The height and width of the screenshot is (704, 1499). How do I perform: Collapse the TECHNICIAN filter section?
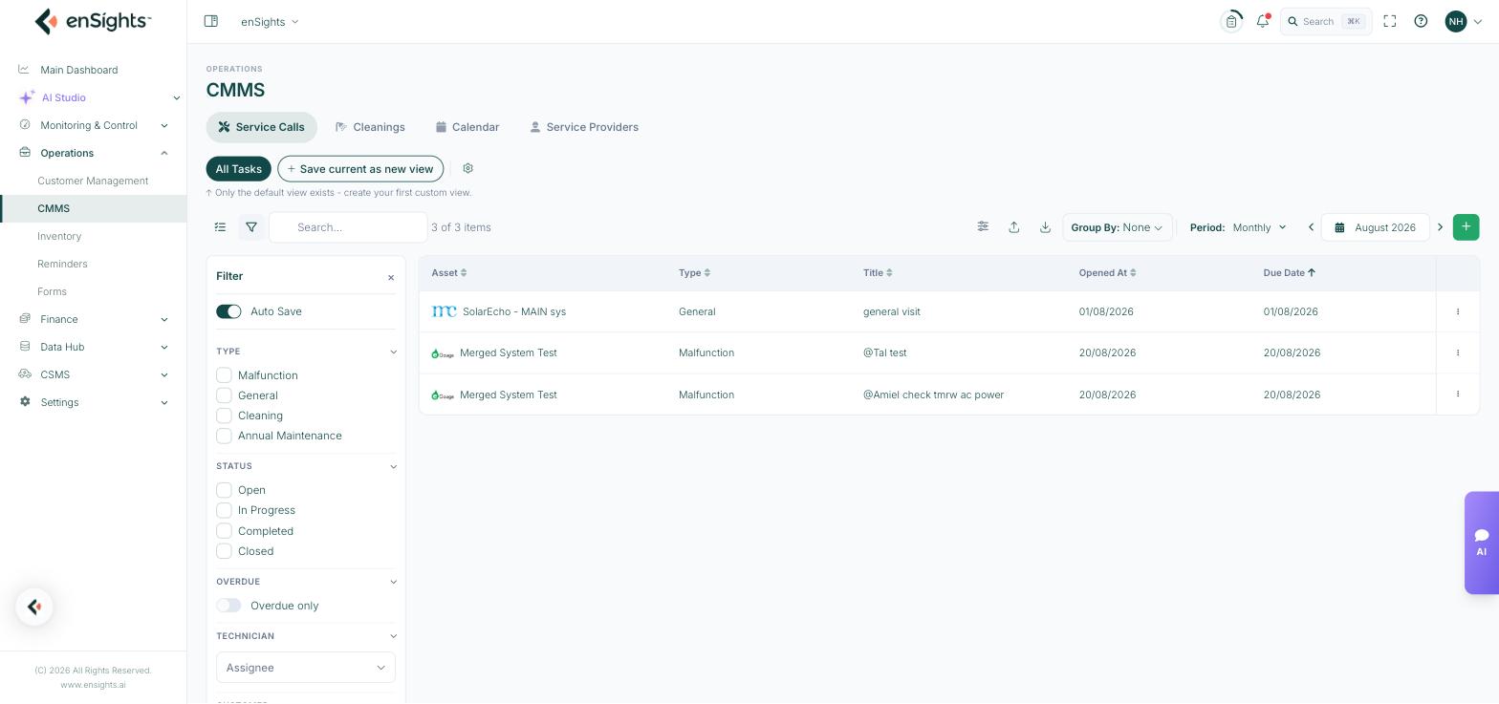point(393,636)
